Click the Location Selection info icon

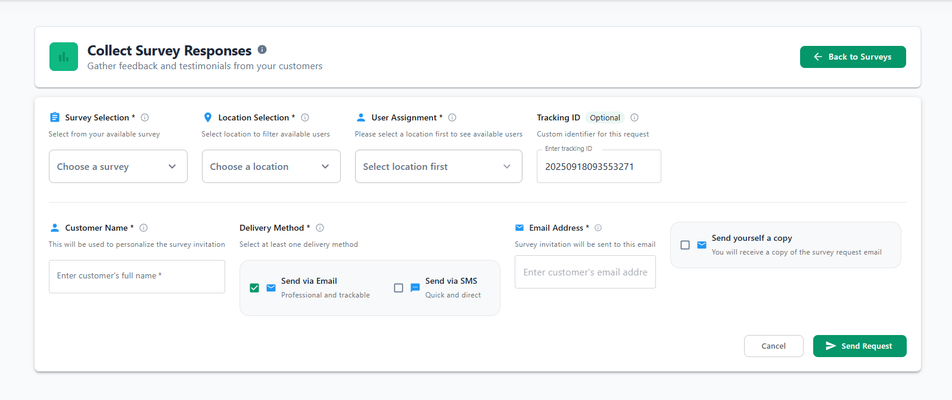click(x=305, y=117)
